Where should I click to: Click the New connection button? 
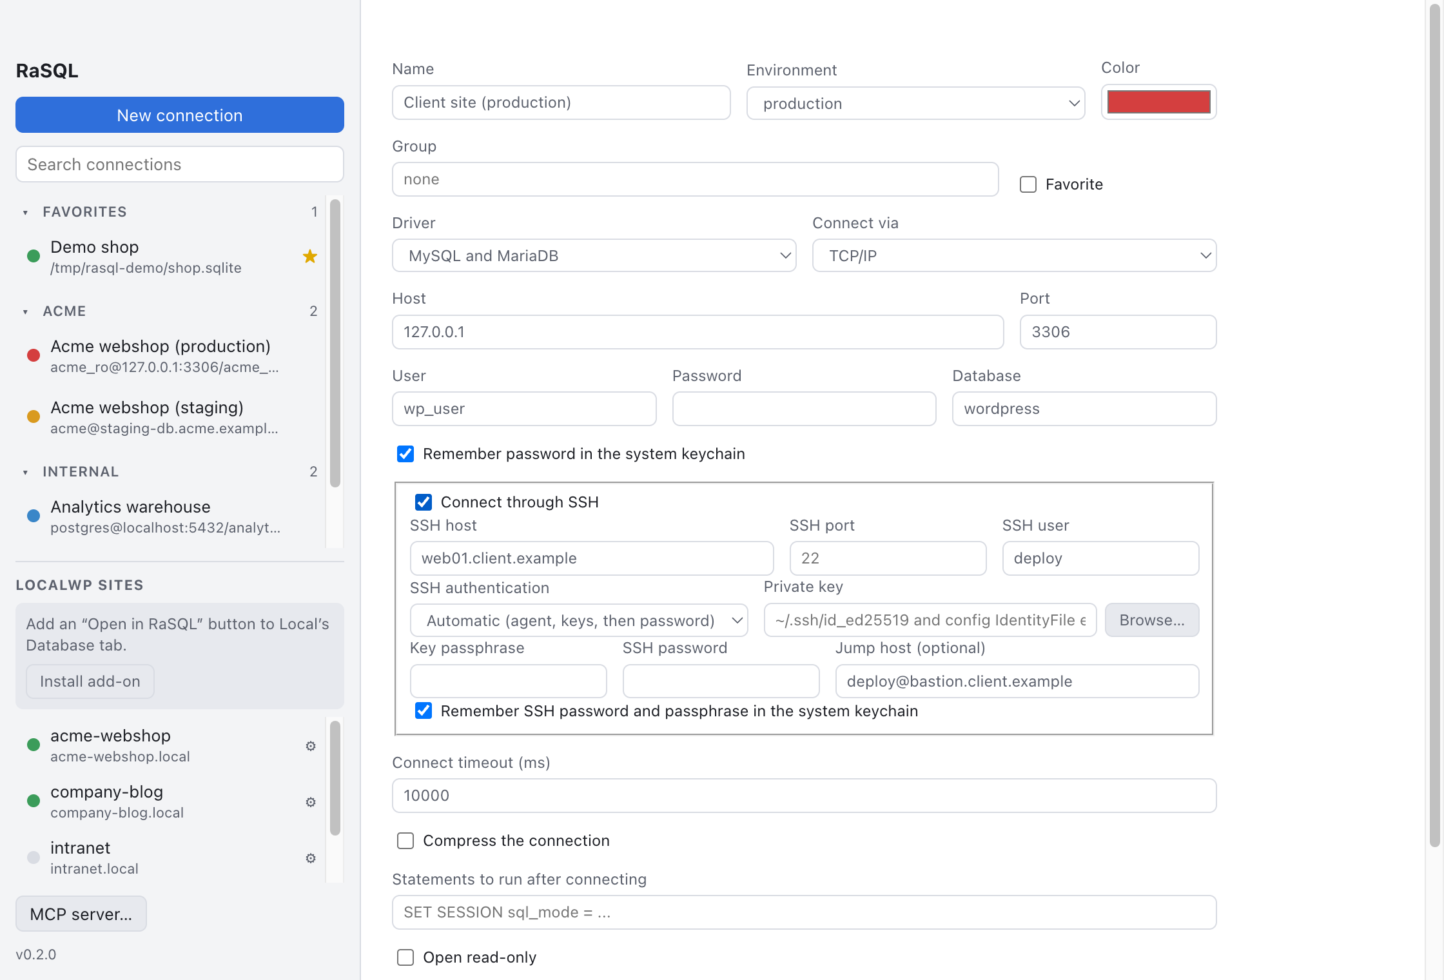[x=180, y=115]
